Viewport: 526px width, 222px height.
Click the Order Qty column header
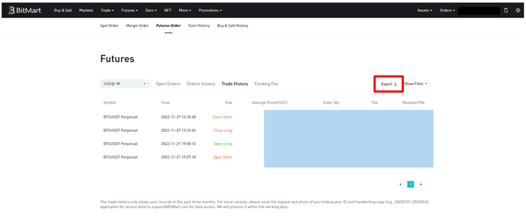click(331, 103)
